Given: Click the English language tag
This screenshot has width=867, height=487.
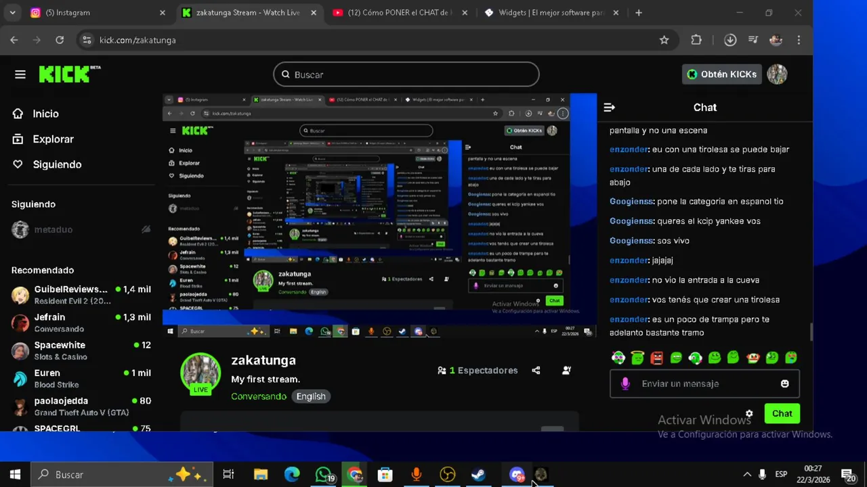Looking at the screenshot, I should (x=311, y=396).
